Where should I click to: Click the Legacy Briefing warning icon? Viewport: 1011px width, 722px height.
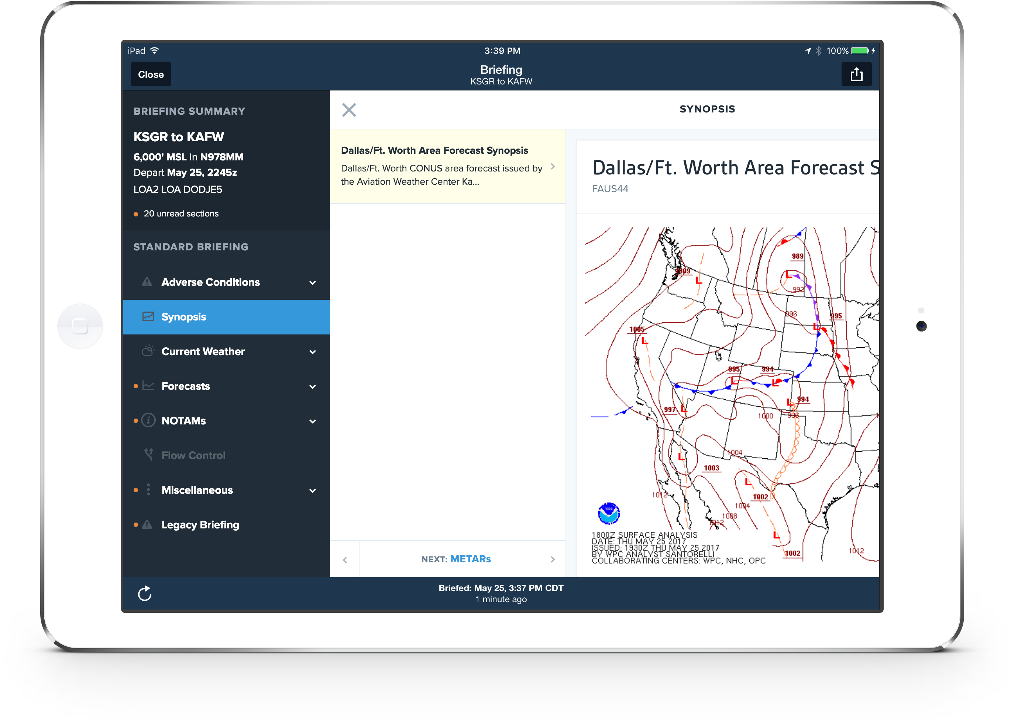click(147, 525)
